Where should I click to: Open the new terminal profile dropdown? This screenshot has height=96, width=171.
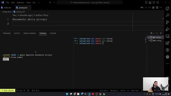[x=154, y=33]
